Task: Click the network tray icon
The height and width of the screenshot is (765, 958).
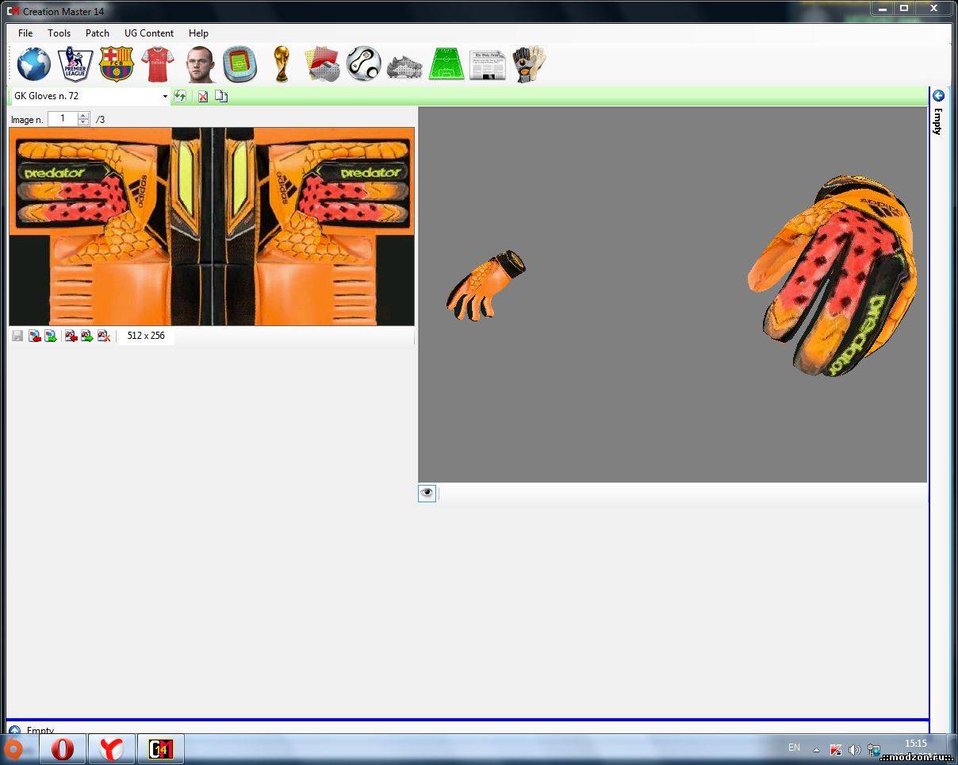Action: [x=874, y=749]
